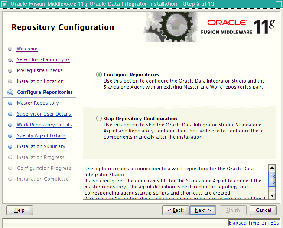Click the empty status message field at bottom

tap(115, 223)
